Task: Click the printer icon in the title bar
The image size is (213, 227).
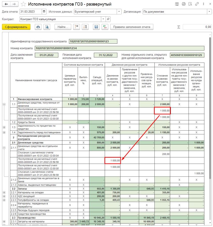Action: coord(183,4)
